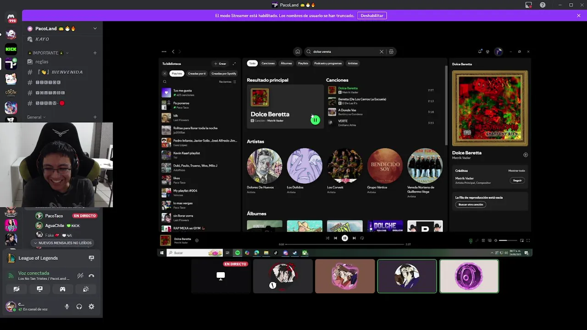Viewport: 587px width, 330px height.
Task: Add a channel to the General category
Action: point(95,117)
